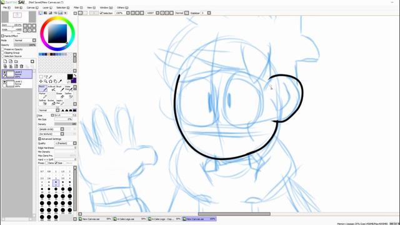This screenshot has width=400, height=225.
Task: Open the rotation angle dropdown in toolbar
Action: tap(157, 12)
